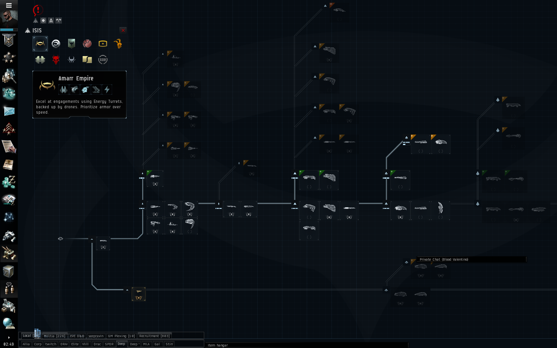This screenshot has width=557, height=348.
Task: Open the Neocom hamburger menu
Action: [x=9, y=5]
